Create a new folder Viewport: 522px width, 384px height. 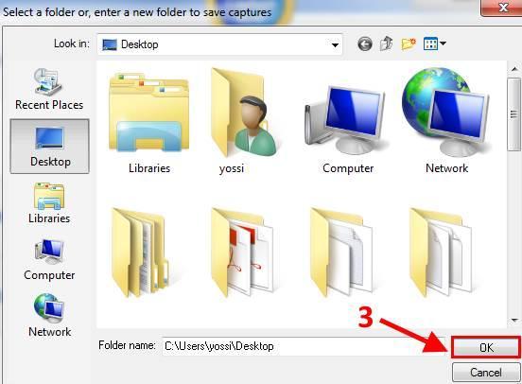tap(409, 44)
